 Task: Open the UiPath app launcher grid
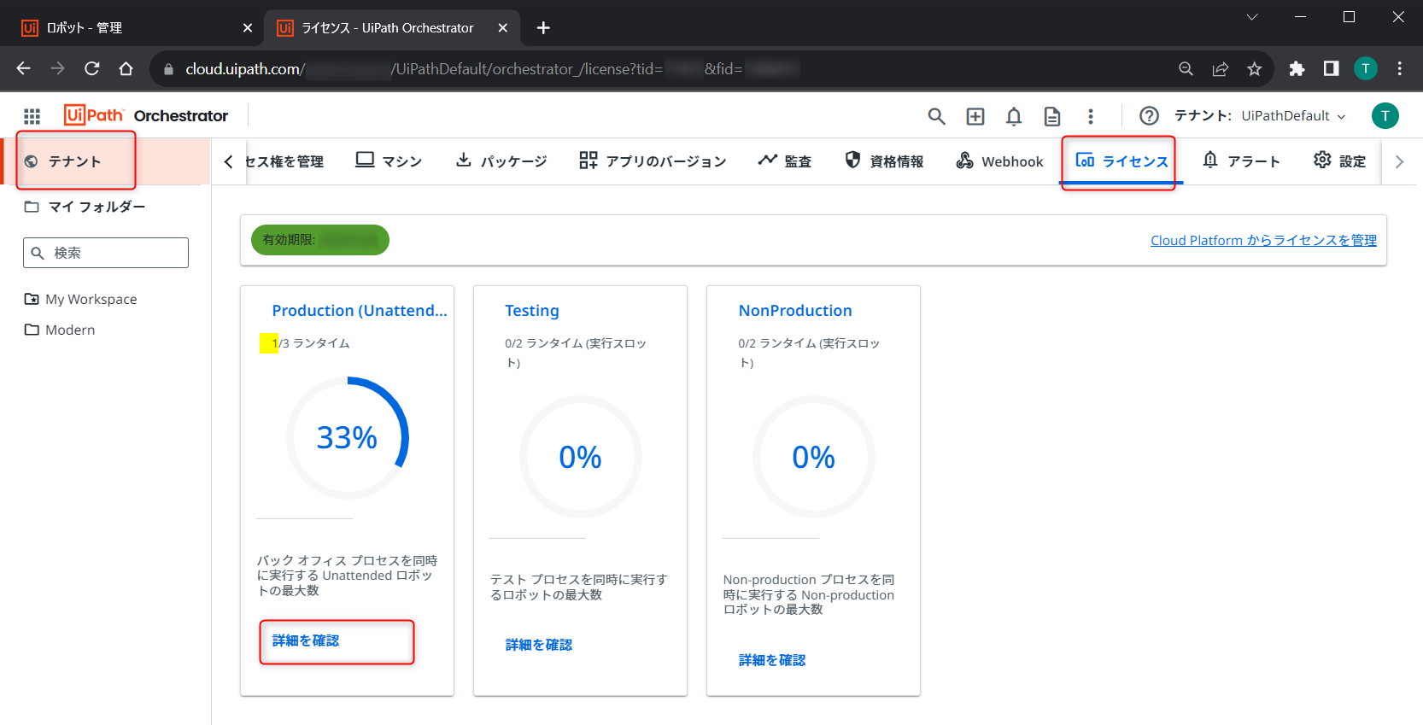tap(32, 116)
